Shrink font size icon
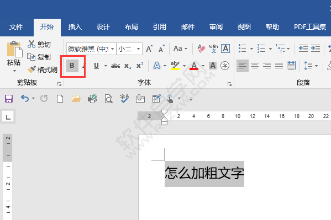This screenshot has height=220, width=331. click(x=162, y=49)
